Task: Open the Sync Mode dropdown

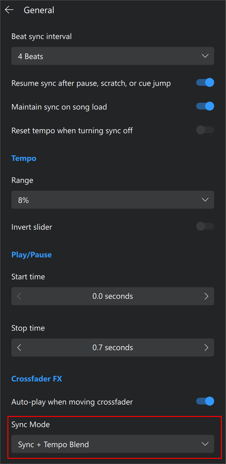Action: point(113,444)
